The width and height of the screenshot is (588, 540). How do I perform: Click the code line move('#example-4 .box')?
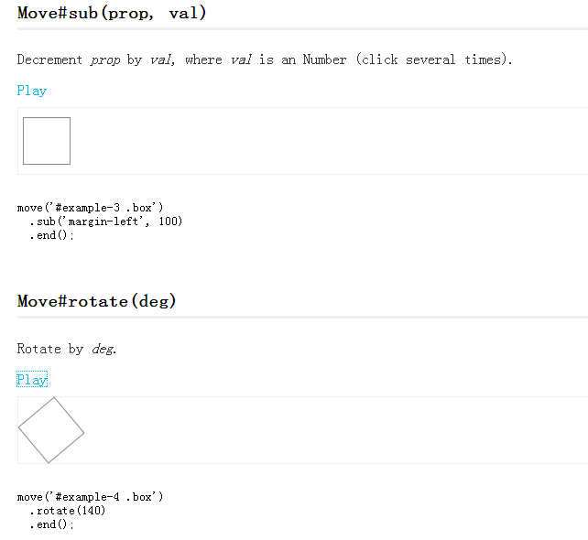click(90, 497)
